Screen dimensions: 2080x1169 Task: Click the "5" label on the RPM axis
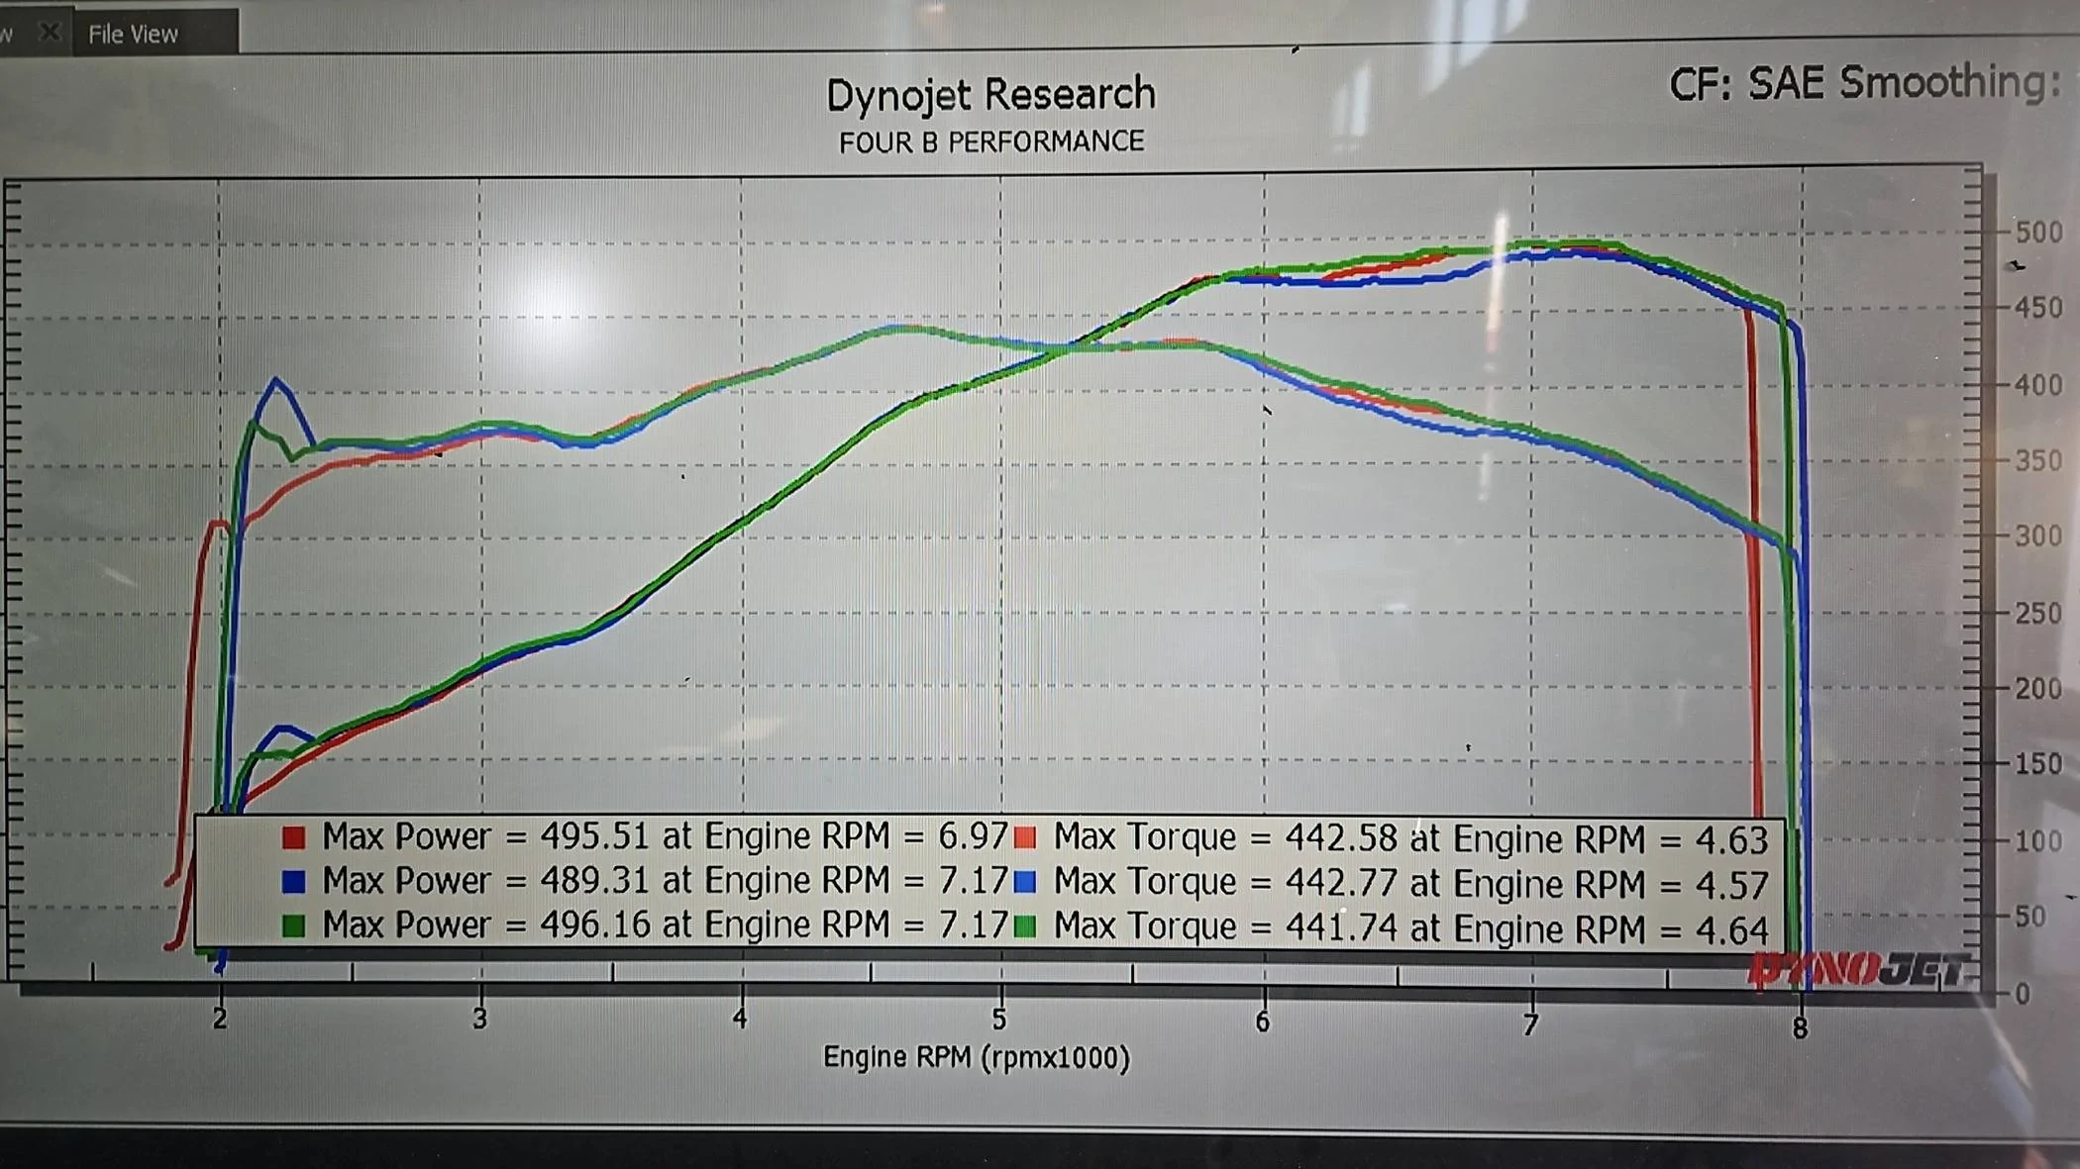[x=999, y=1020]
